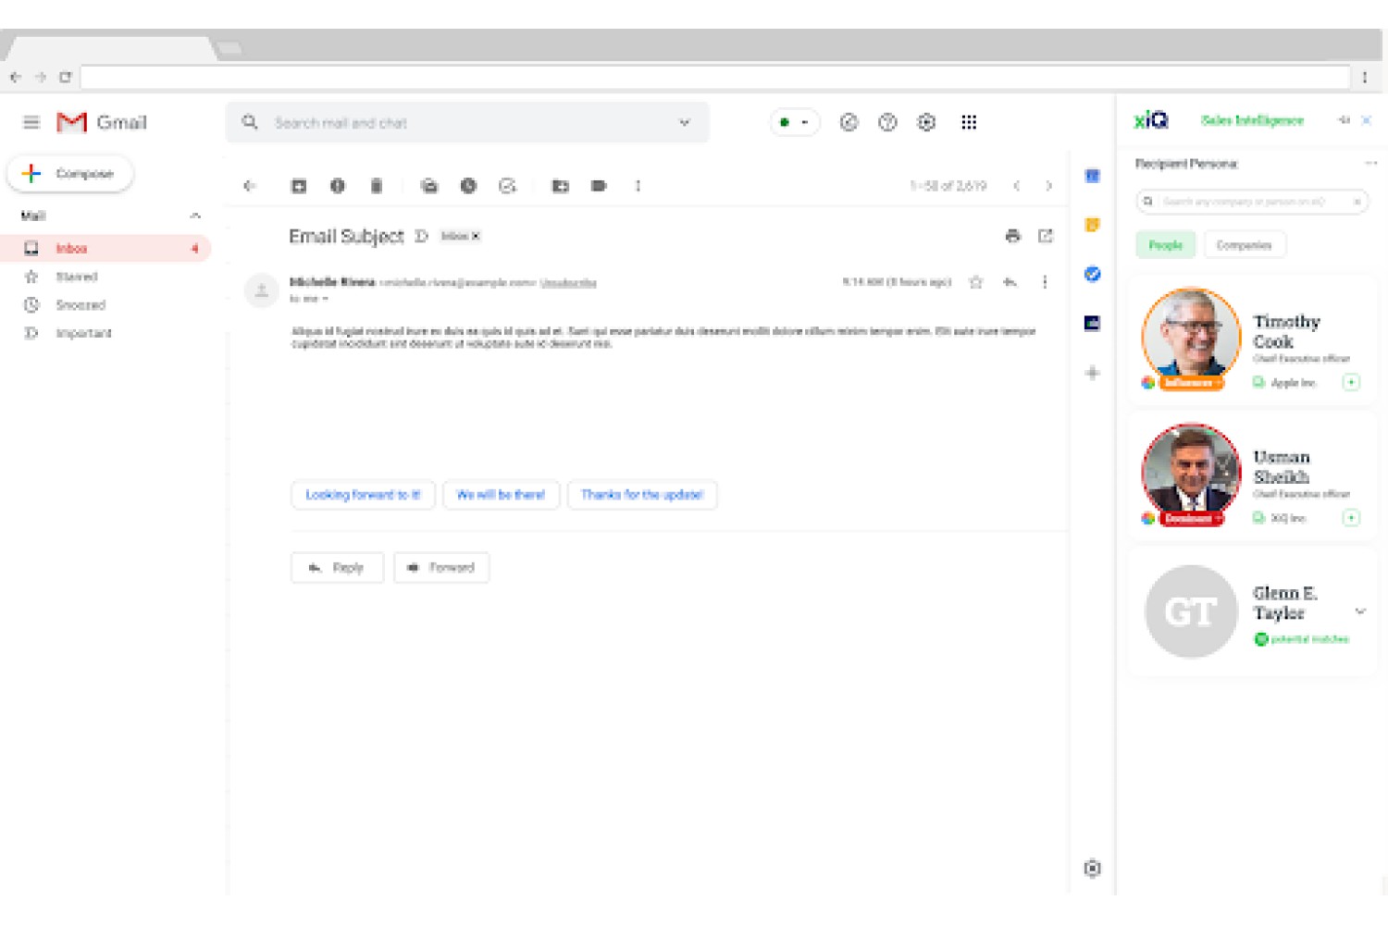1388x925 pixels.
Task: Open the email in a new window
Action: (1046, 236)
